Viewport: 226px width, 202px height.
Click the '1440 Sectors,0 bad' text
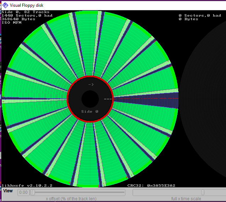coord(27,16)
